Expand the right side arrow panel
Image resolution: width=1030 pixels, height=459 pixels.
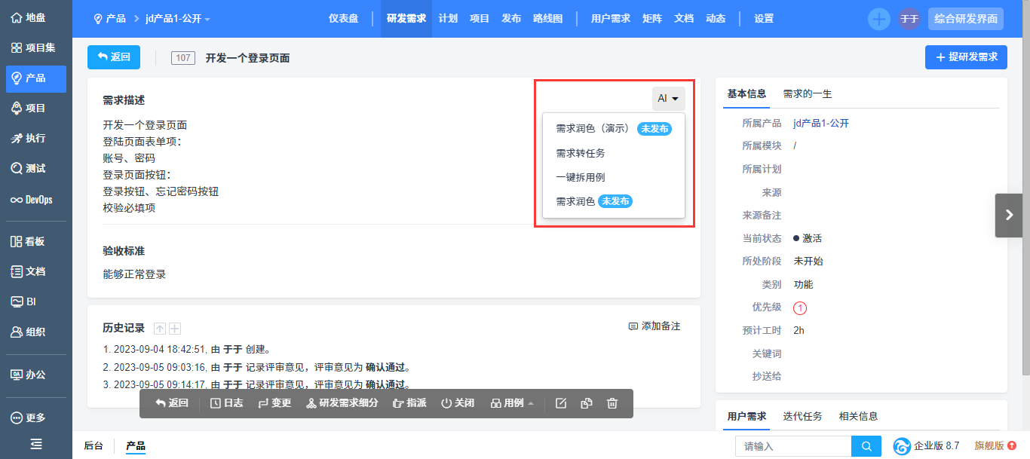tap(1009, 216)
